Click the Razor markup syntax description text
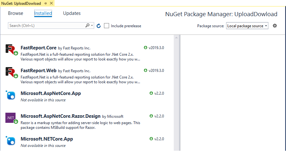The width and height of the screenshot is (286, 151). (x=81, y=125)
